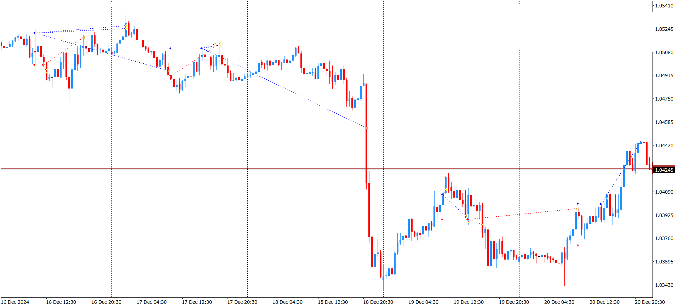Select the 18 Dec 20:30 time label

click(378, 302)
